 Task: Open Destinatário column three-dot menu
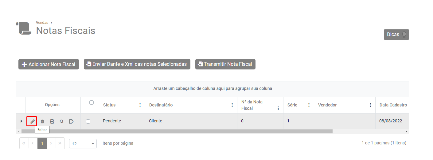(x=232, y=105)
